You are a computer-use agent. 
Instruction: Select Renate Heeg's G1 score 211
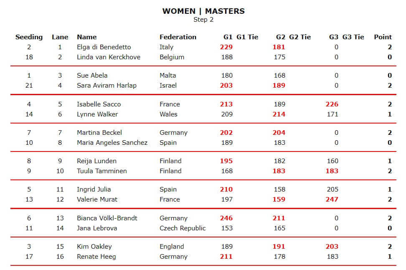click(226, 257)
